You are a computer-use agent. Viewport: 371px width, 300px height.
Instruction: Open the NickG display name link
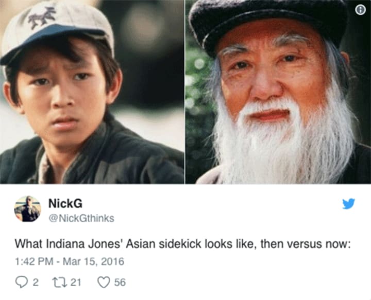click(x=65, y=203)
